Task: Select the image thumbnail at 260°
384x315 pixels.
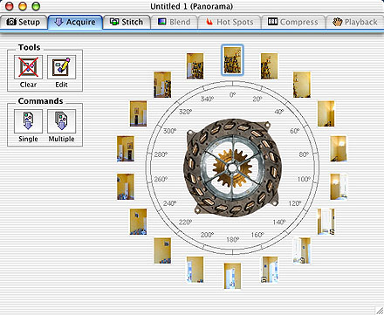Action: 126,187
